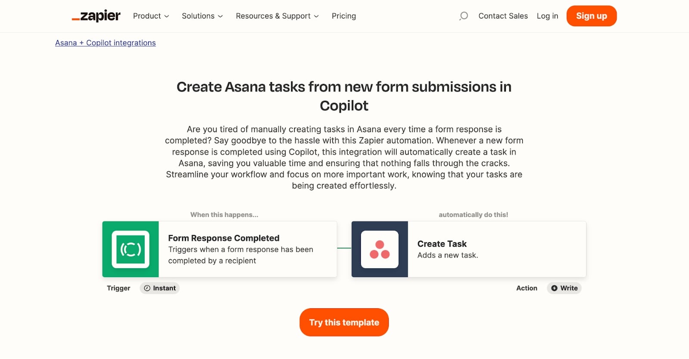Click the orange Sign up button
This screenshot has height=359, width=689.
tap(591, 16)
